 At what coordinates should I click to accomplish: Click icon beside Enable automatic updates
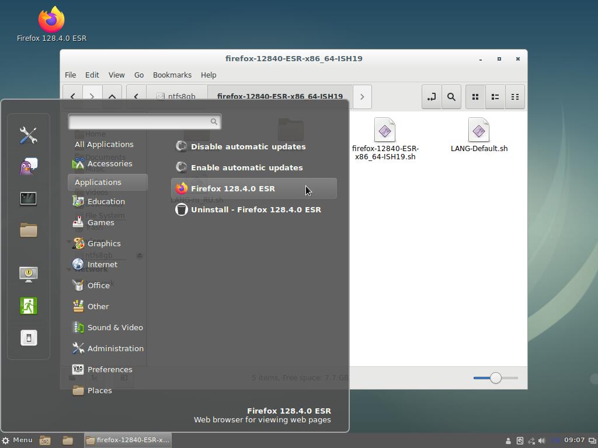click(182, 167)
